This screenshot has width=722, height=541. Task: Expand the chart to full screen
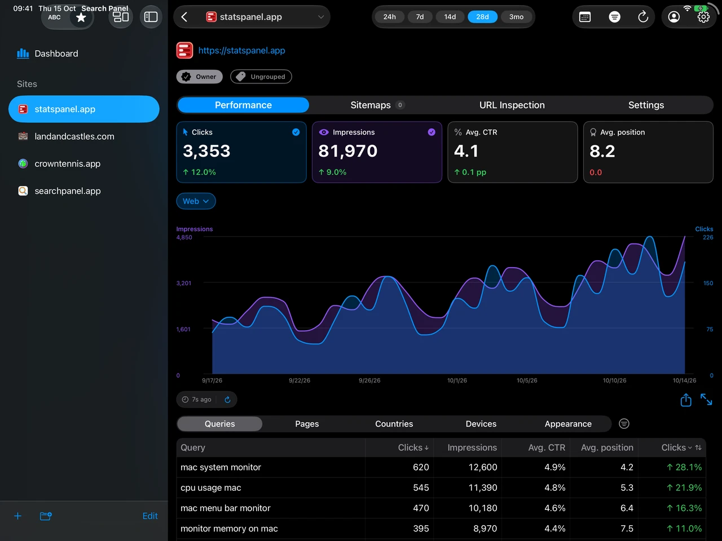pos(706,400)
